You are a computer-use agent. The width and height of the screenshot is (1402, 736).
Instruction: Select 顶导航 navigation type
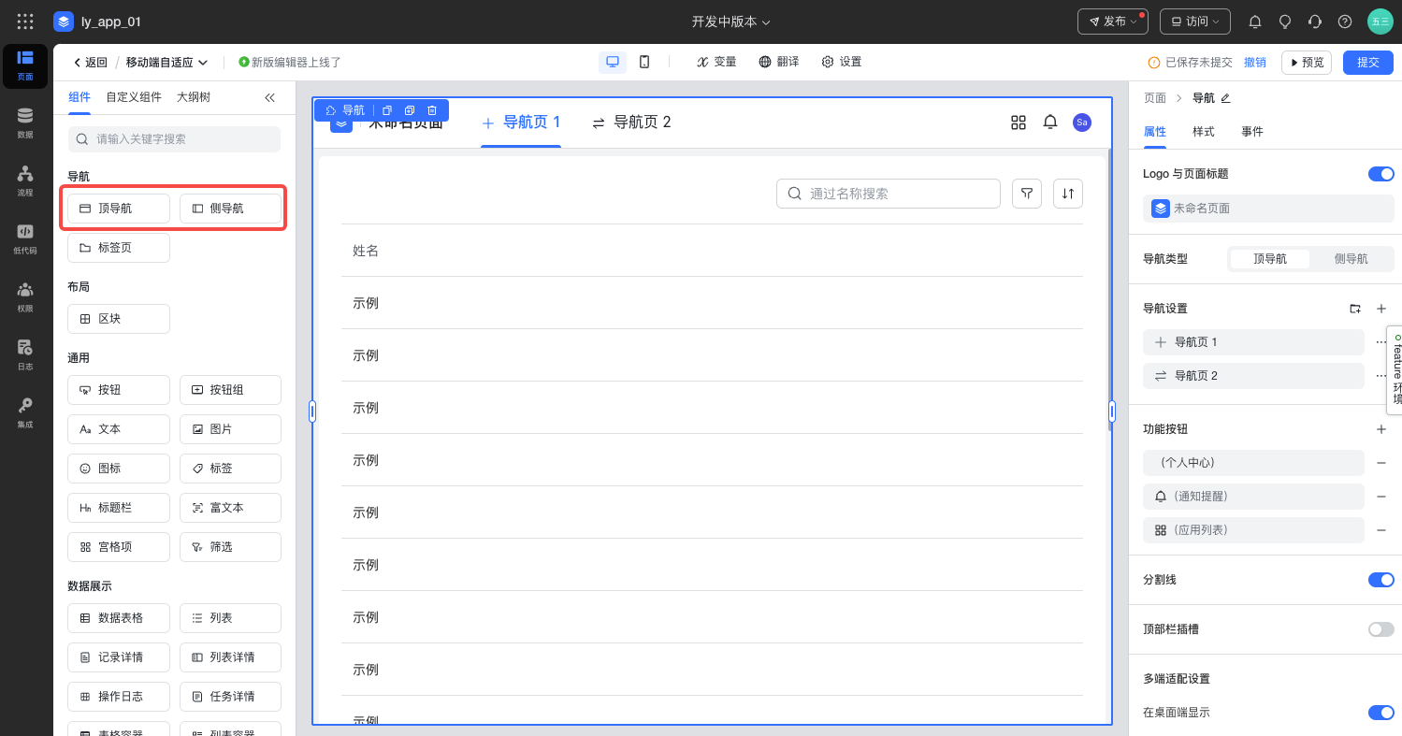[x=1270, y=259]
